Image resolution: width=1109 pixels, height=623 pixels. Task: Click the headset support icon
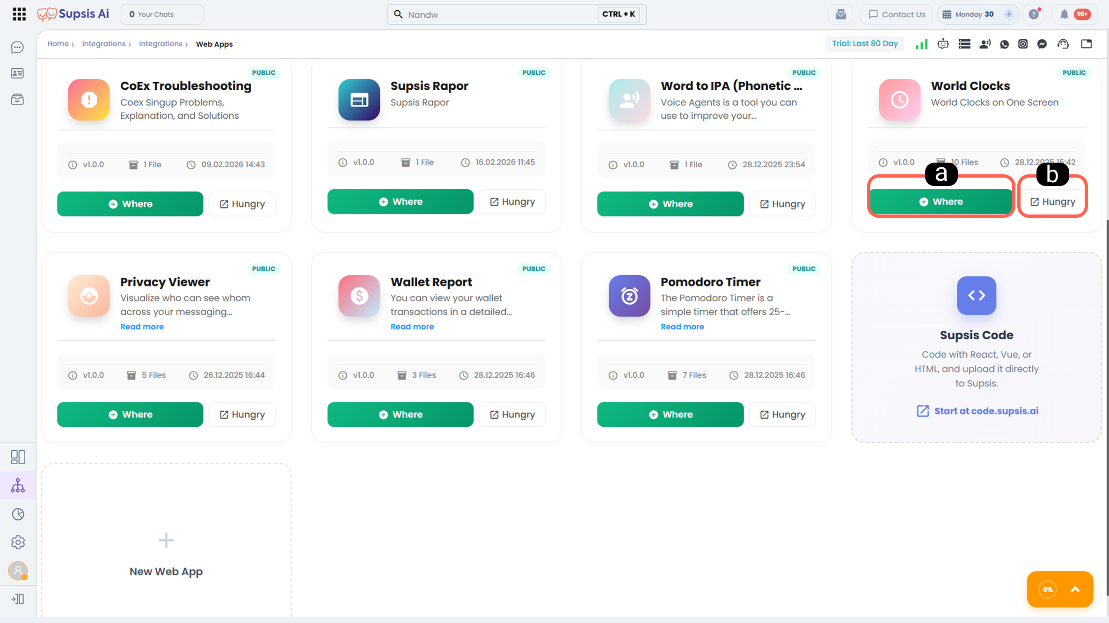point(1063,44)
